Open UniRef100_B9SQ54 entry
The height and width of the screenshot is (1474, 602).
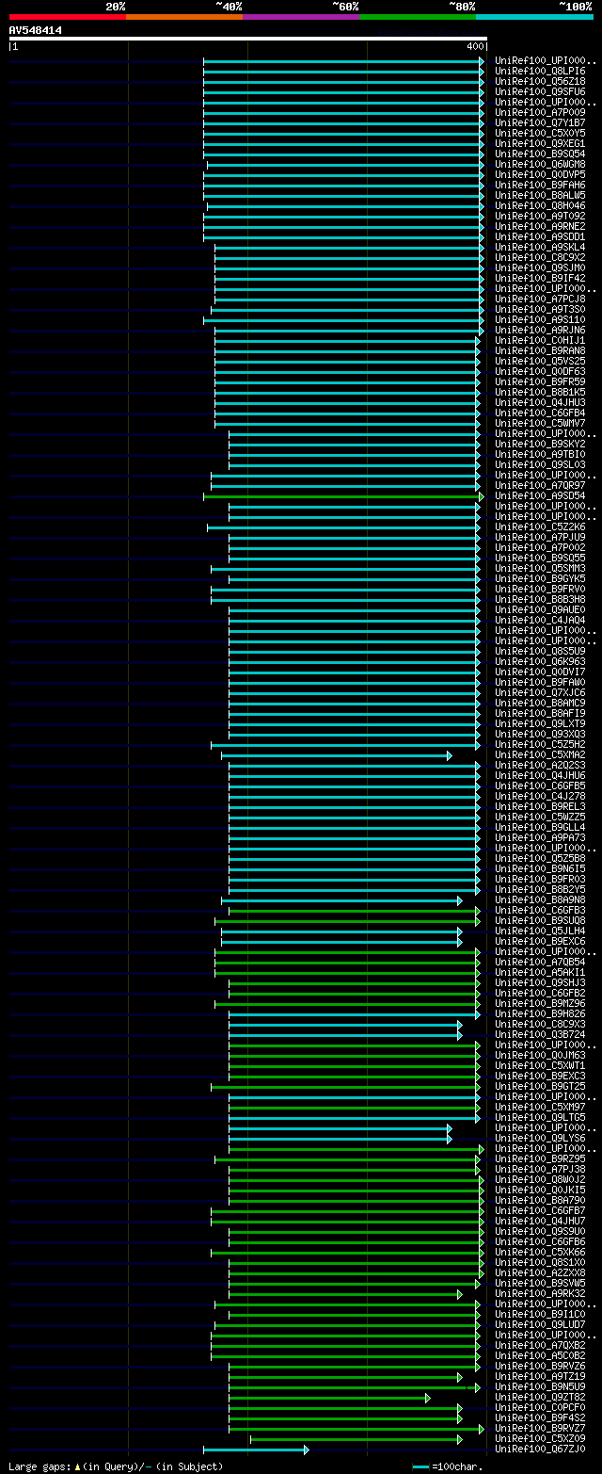tap(540, 154)
